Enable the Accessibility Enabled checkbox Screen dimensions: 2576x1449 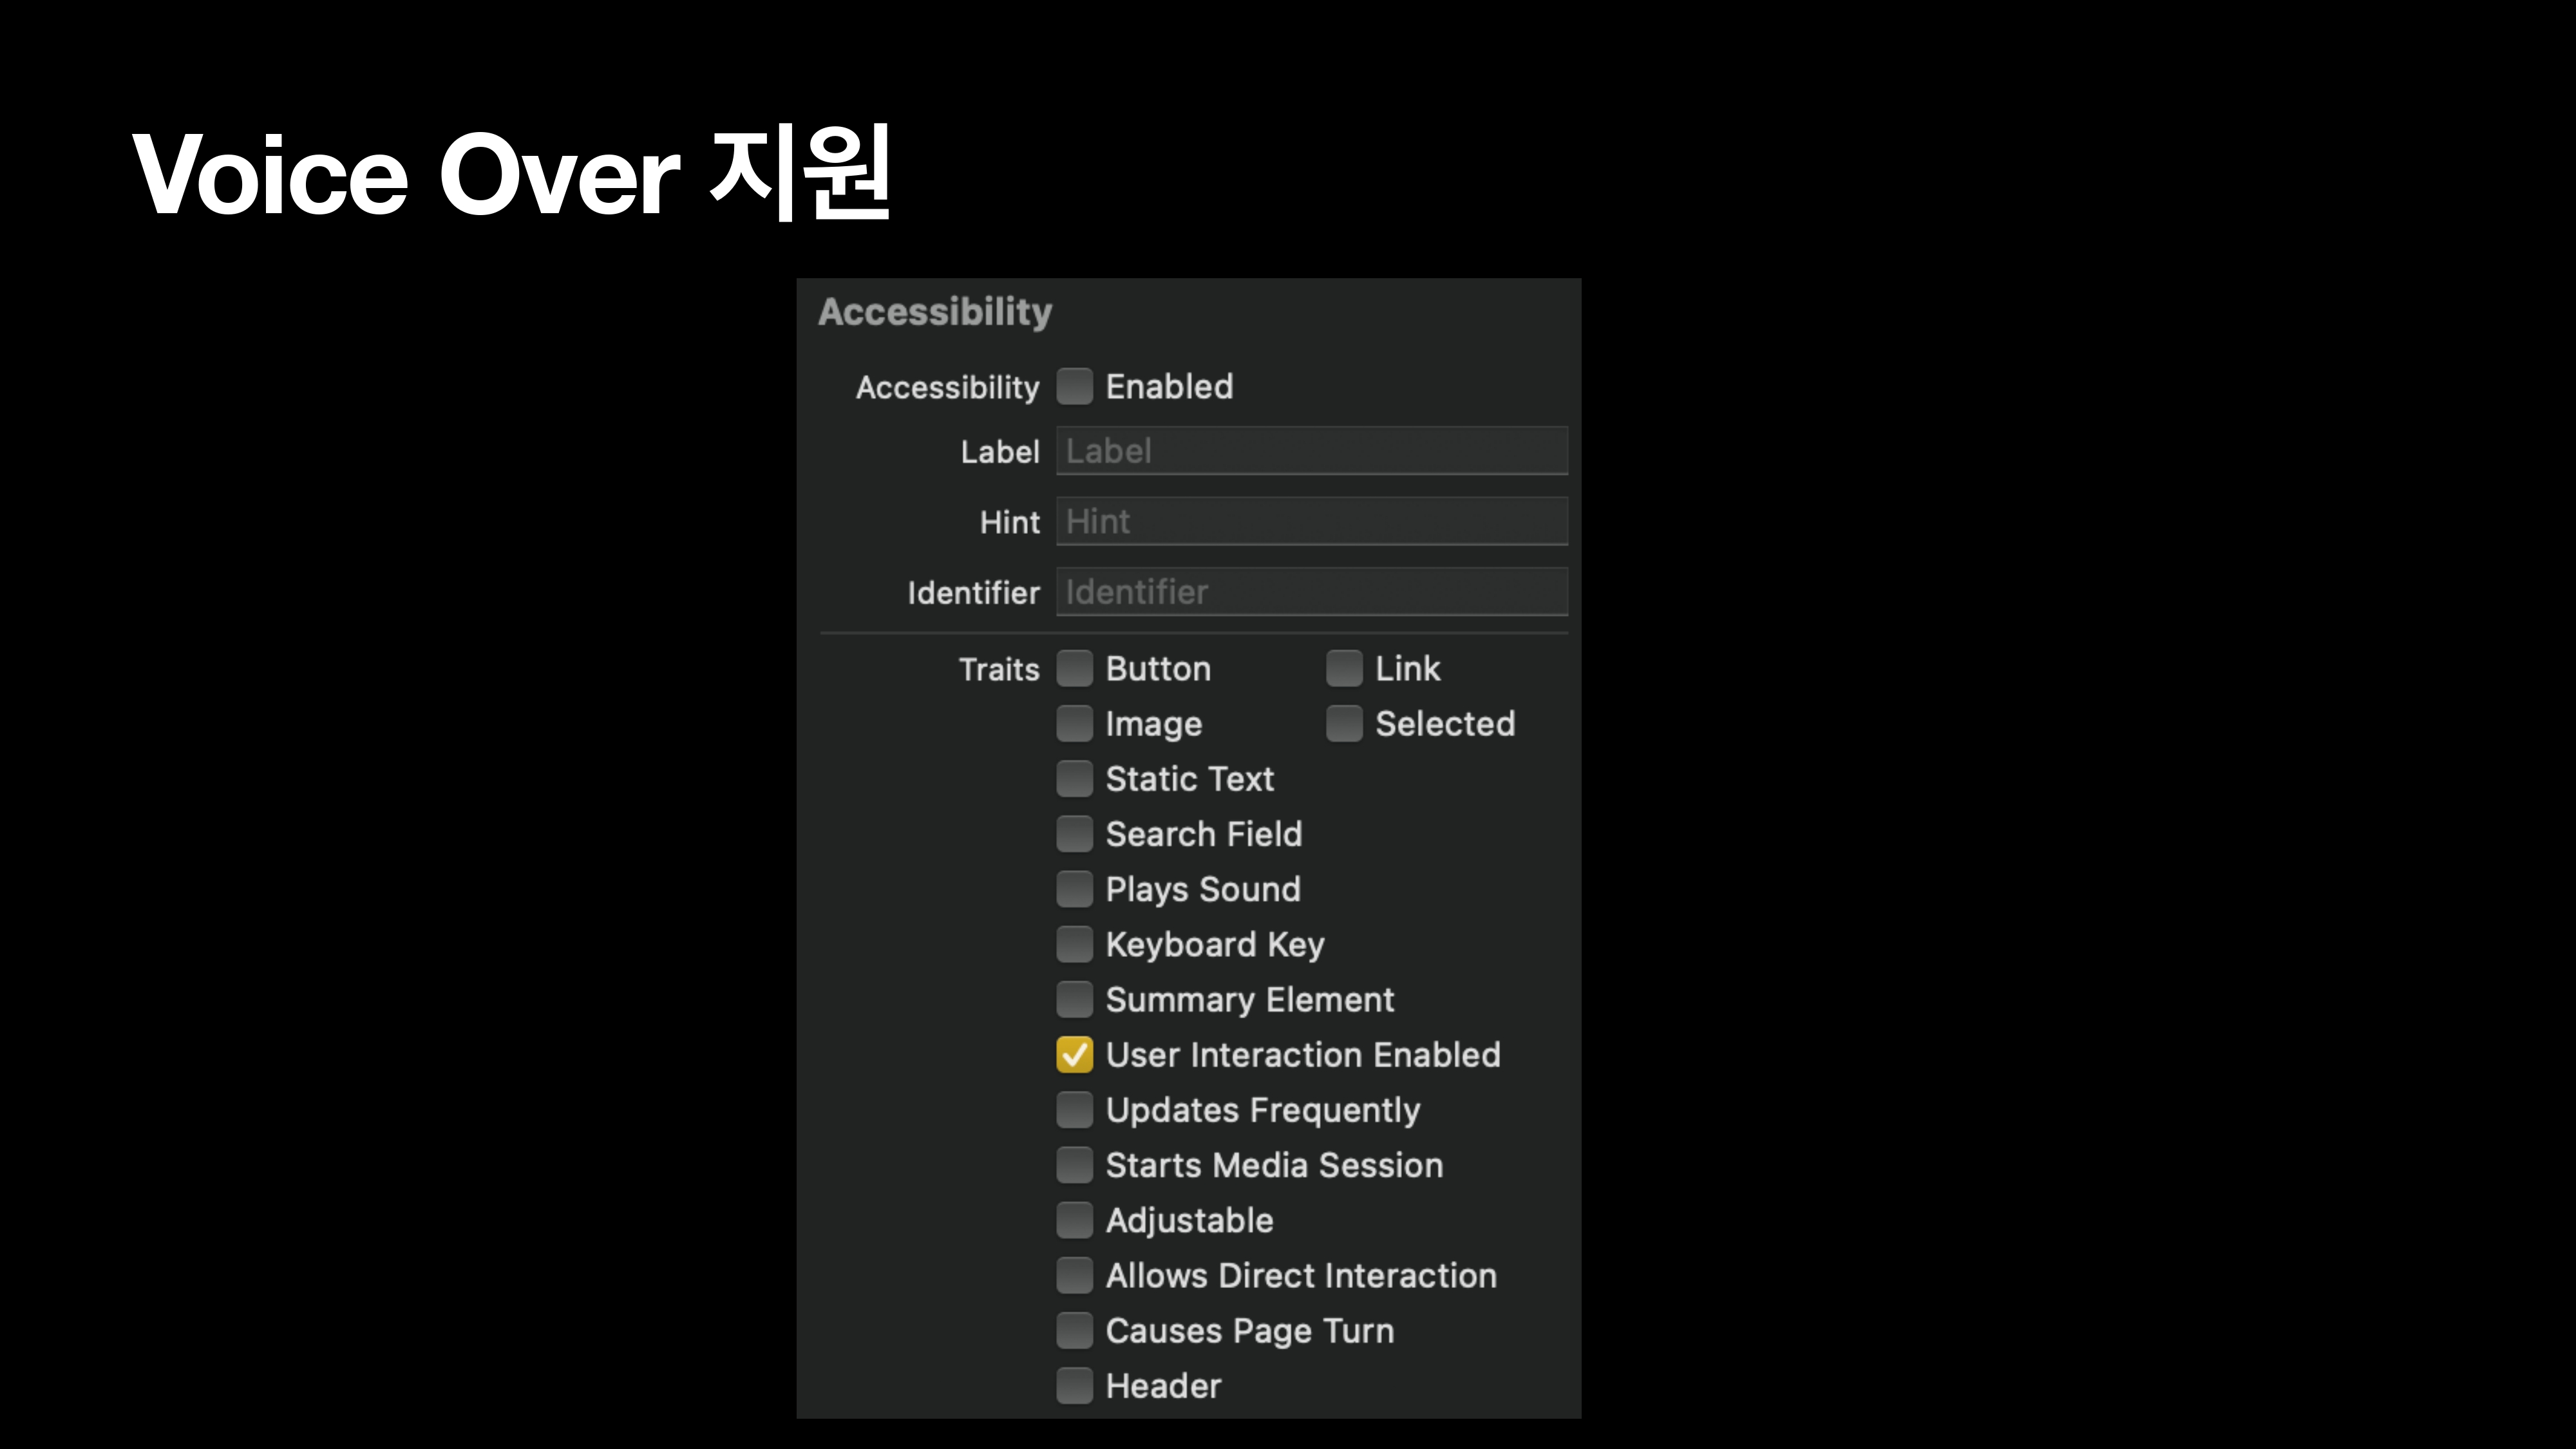point(1074,386)
